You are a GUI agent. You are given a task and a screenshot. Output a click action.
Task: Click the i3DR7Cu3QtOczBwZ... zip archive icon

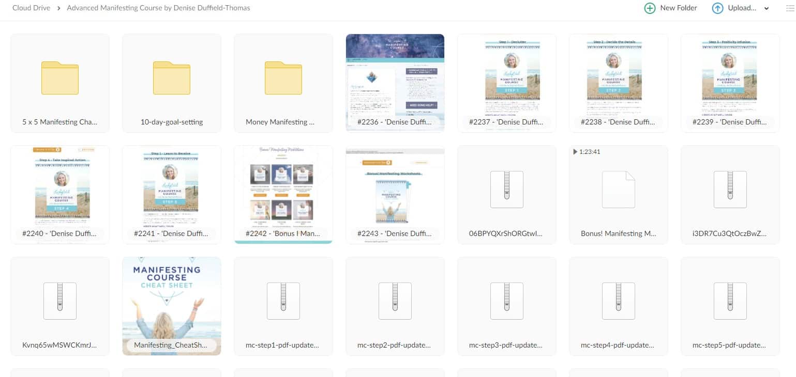730,190
